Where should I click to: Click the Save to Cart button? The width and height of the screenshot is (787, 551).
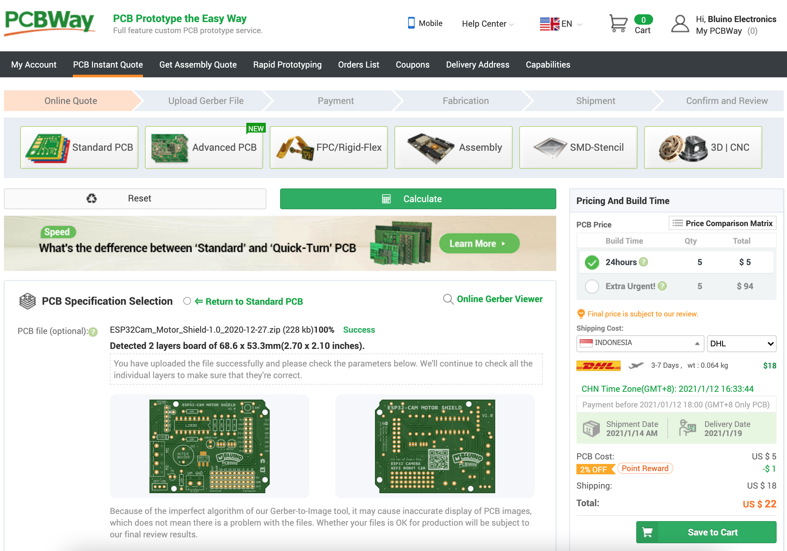tap(706, 532)
